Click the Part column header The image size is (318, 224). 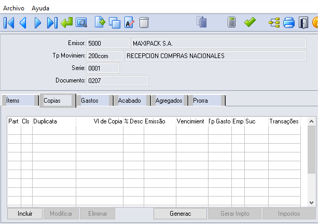tap(14, 121)
